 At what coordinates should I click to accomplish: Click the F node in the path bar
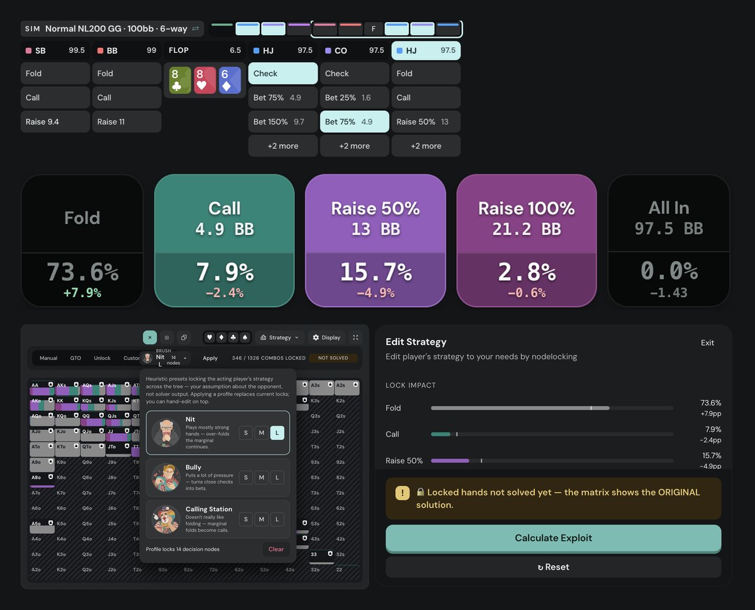pos(374,29)
